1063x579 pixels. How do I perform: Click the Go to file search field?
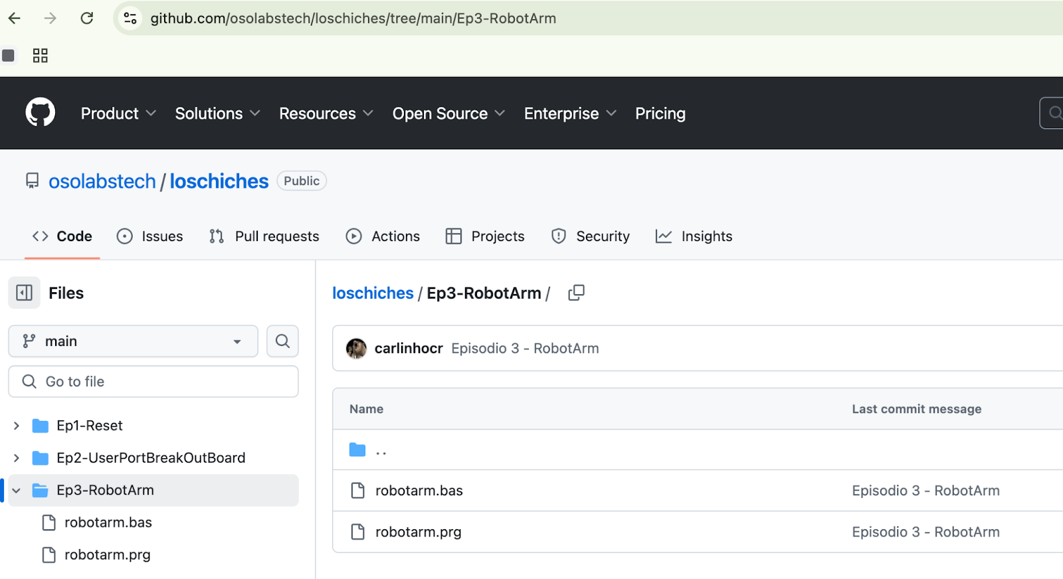tap(153, 382)
